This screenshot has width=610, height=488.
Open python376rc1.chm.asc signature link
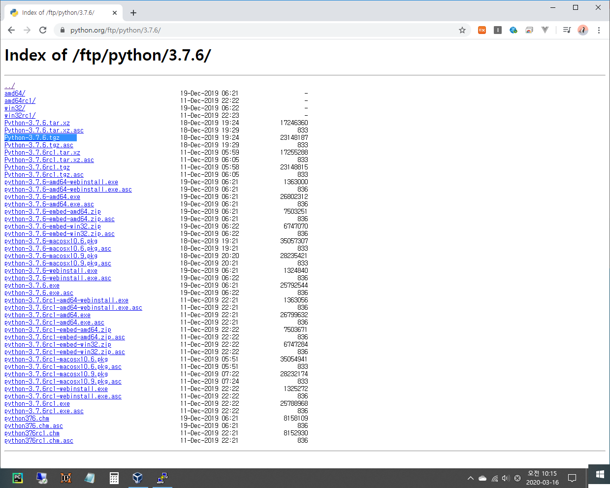point(39,440)
